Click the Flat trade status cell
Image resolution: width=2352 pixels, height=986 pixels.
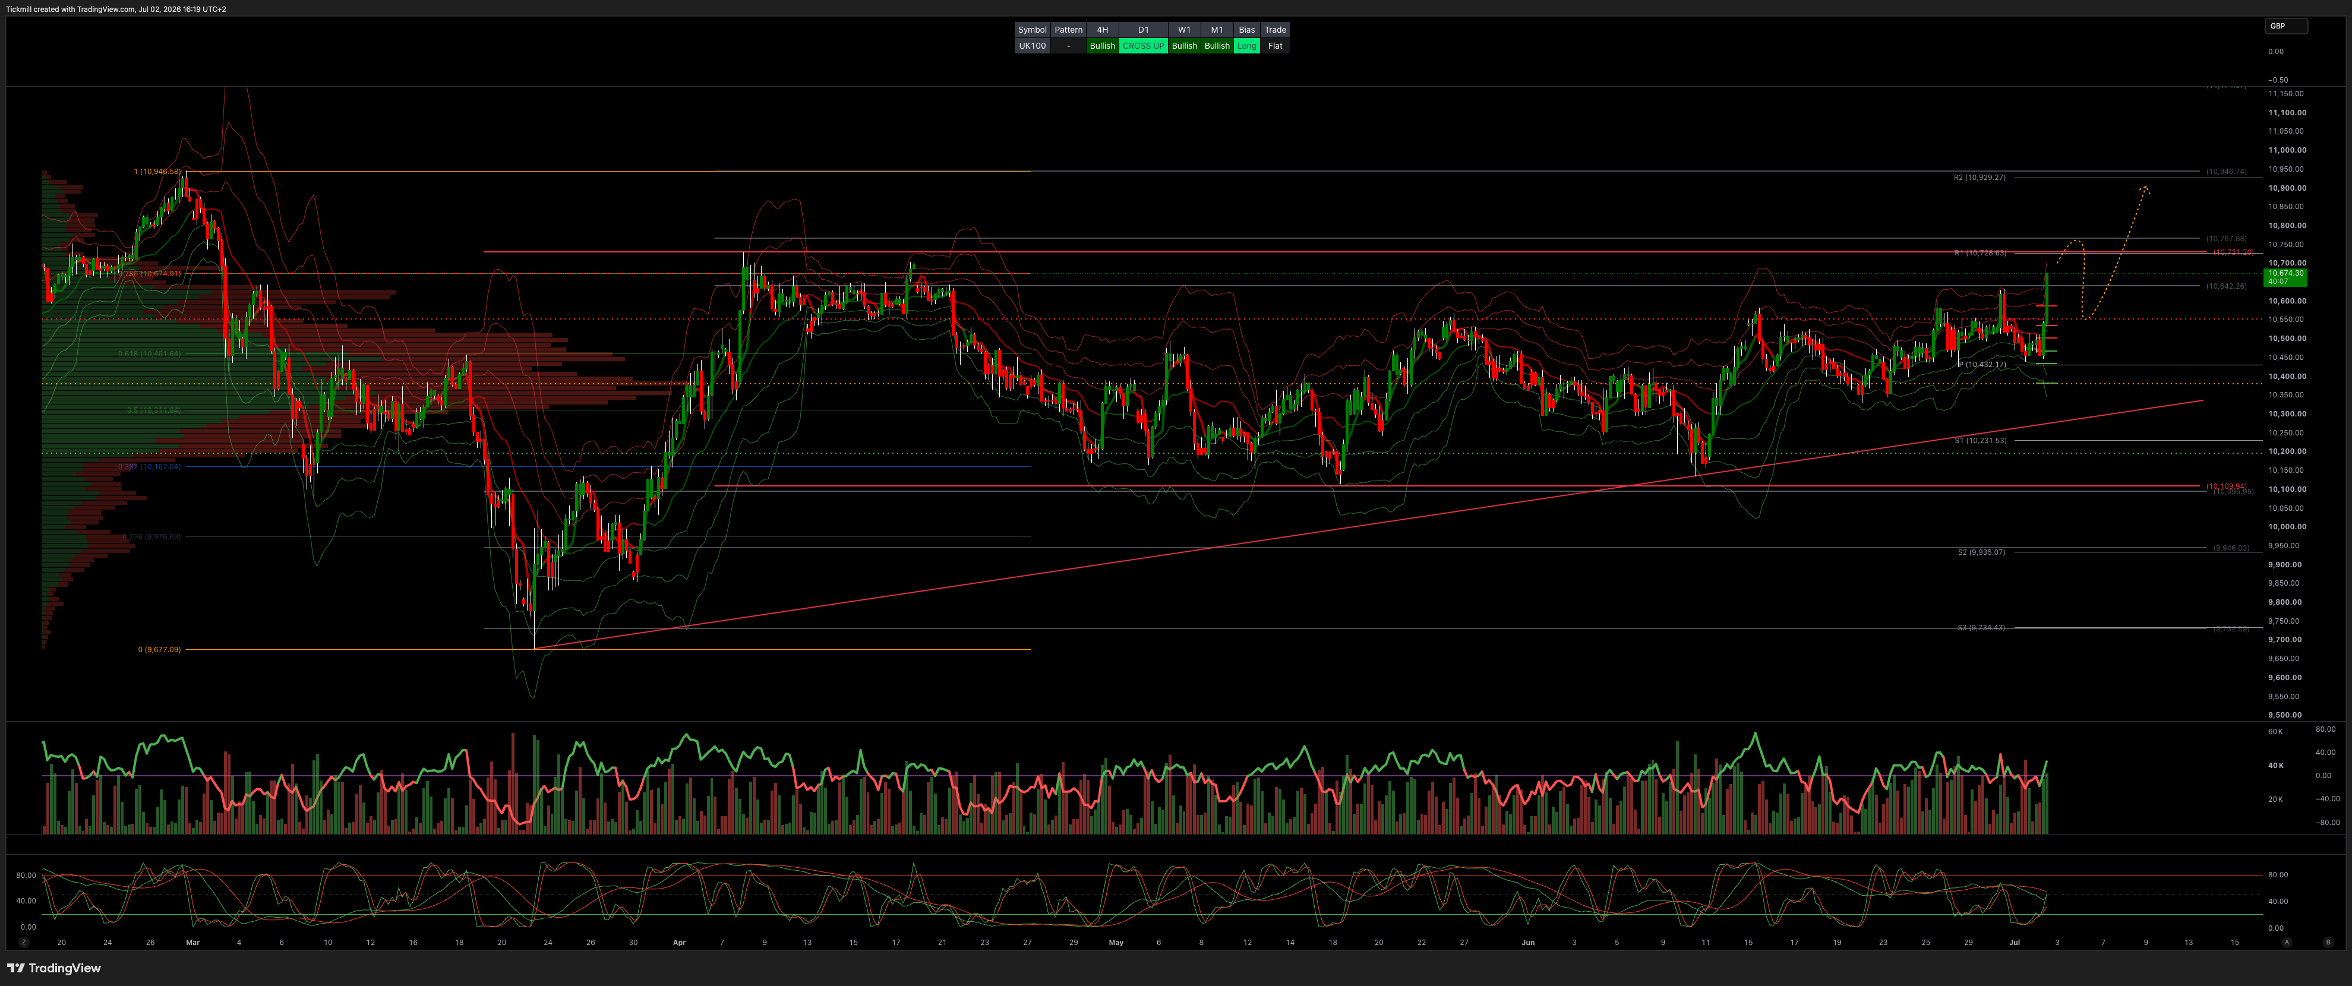1274,46
